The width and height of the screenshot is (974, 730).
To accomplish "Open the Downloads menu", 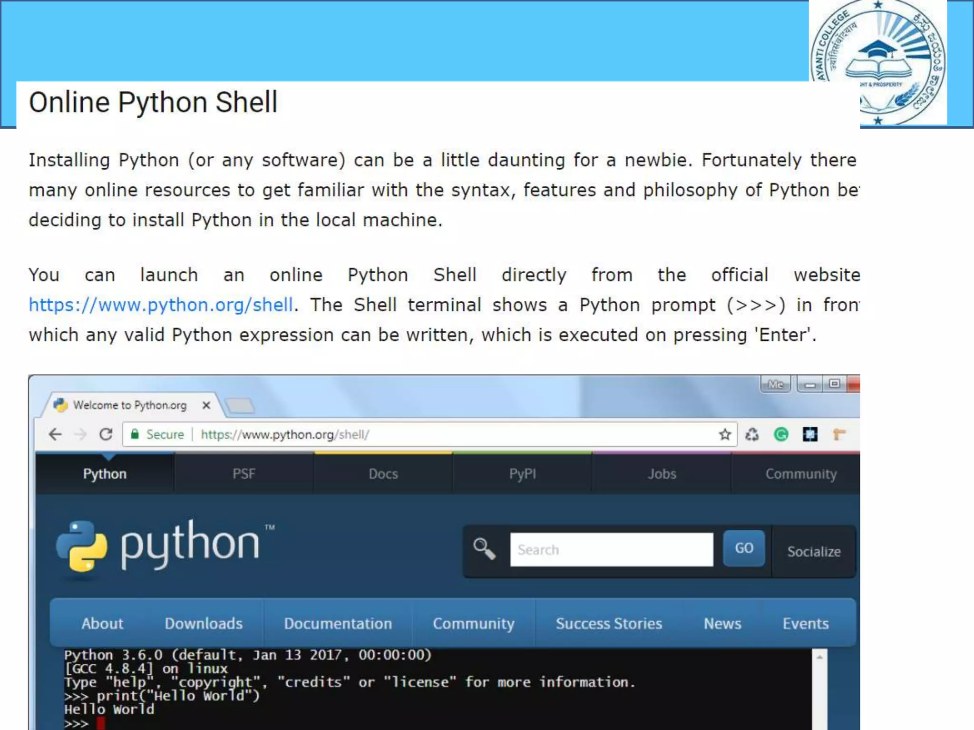I will click(204, 623).
